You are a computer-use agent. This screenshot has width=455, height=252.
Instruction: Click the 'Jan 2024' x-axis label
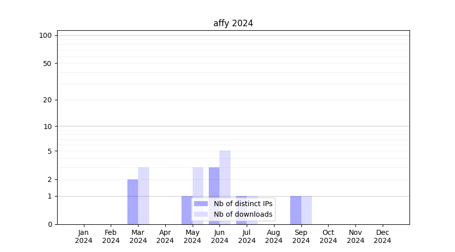84,236
